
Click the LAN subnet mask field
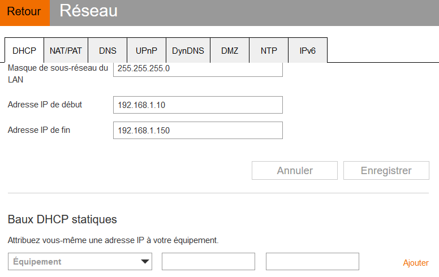pos(197,69)
